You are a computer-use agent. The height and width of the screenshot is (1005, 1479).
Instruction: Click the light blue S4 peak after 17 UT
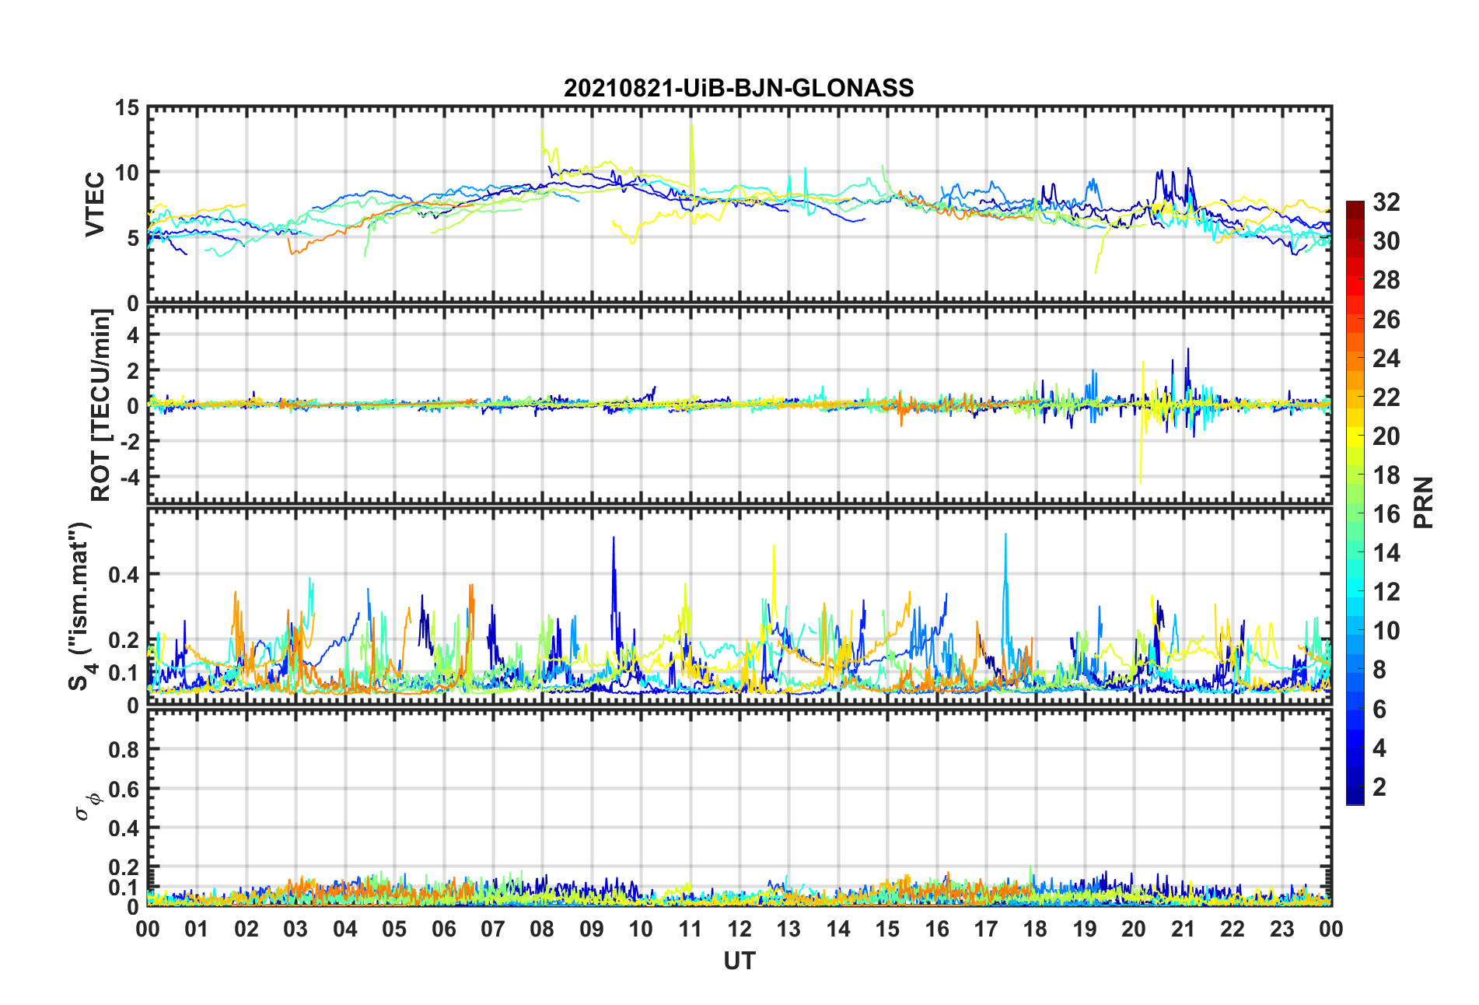(1005, 576)
